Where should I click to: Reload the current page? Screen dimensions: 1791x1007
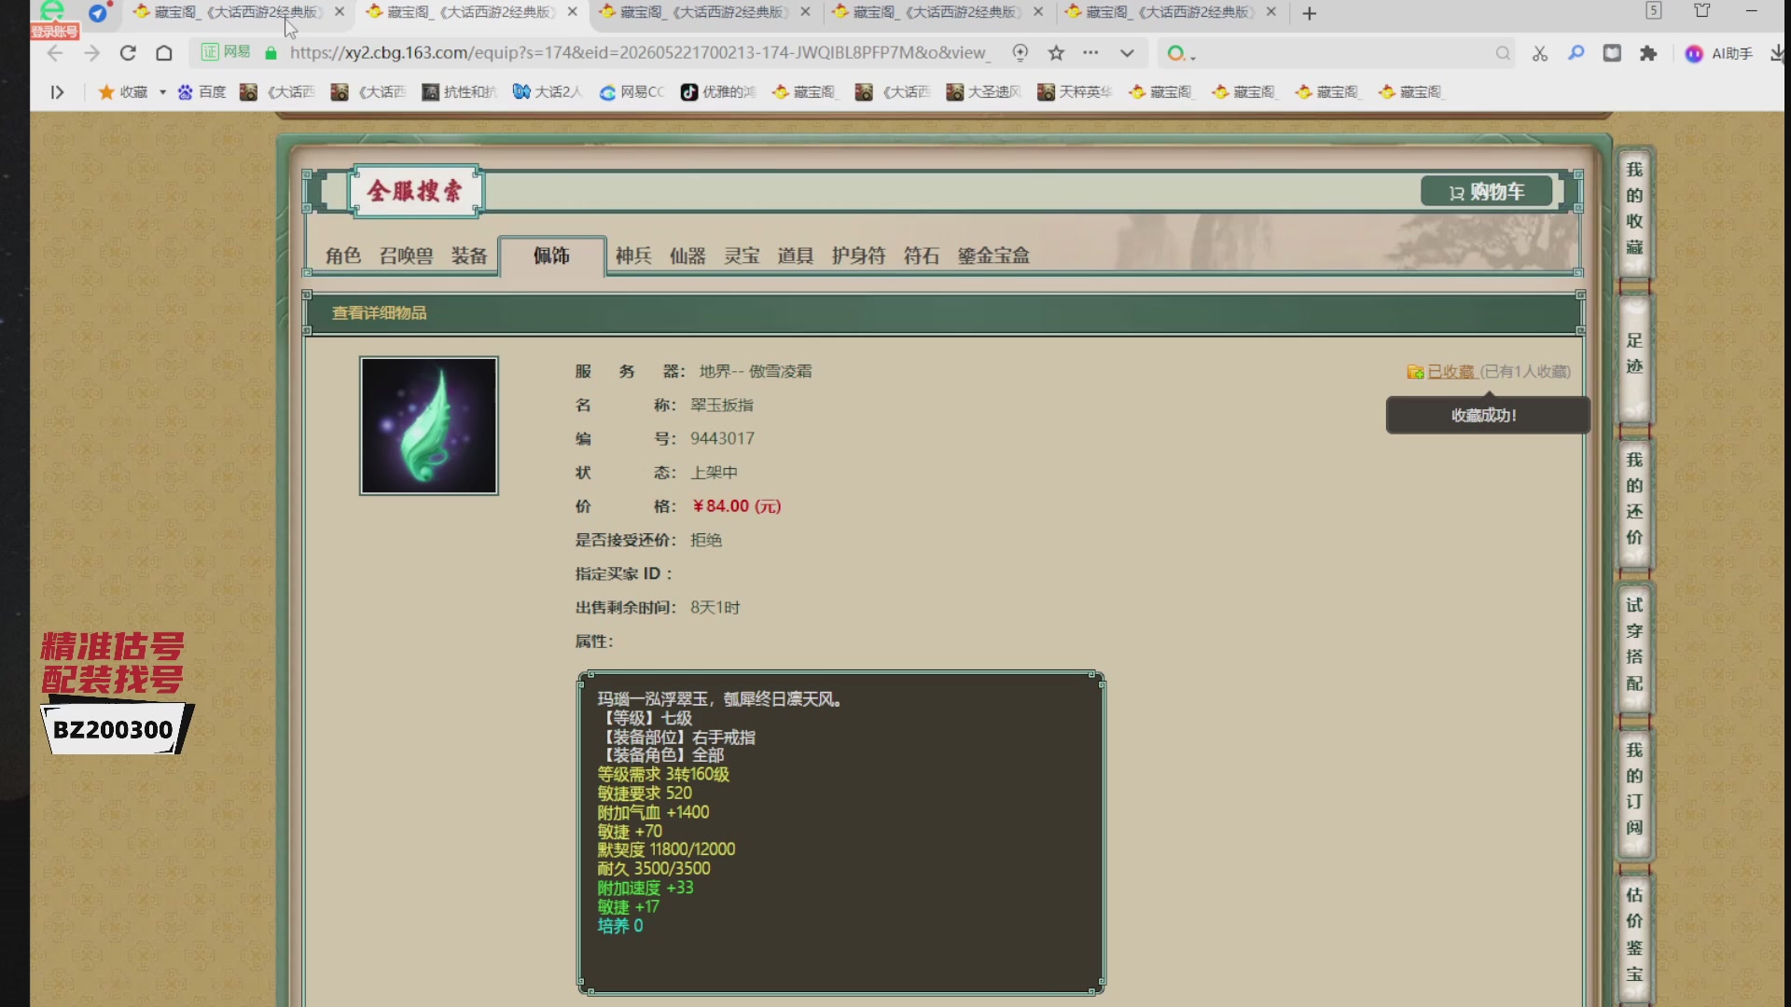click(x=128, y=53)
